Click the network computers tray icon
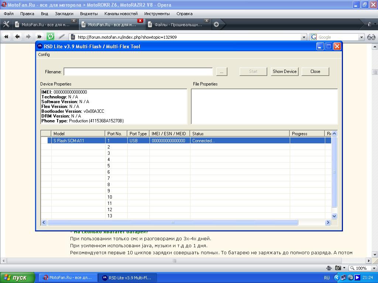Screen dimensions: 378x283 pyautogui.click(x=344, y=277)
